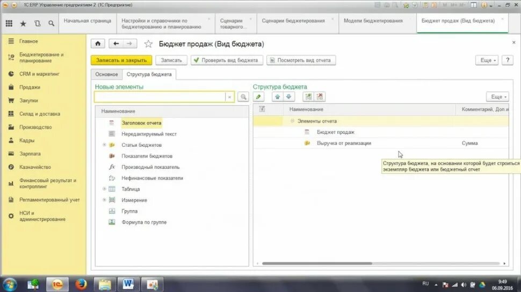
Task: Navigate forward with right arrow
Action: pyautogui.click(x=129, y=43)
